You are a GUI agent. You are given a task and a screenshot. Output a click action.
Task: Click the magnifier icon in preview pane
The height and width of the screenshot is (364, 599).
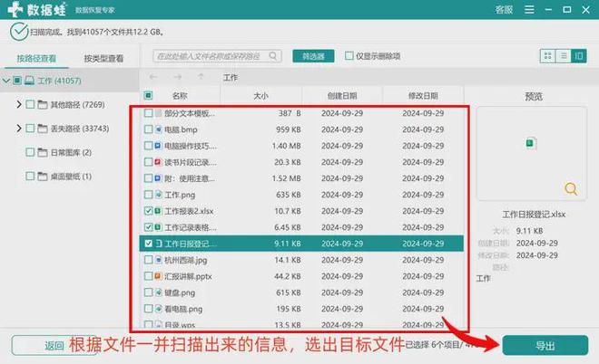[x=571, y=188]
